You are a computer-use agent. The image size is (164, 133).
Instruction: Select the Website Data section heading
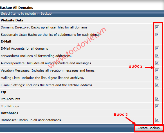pyautogui.click(x=12, y=20)
